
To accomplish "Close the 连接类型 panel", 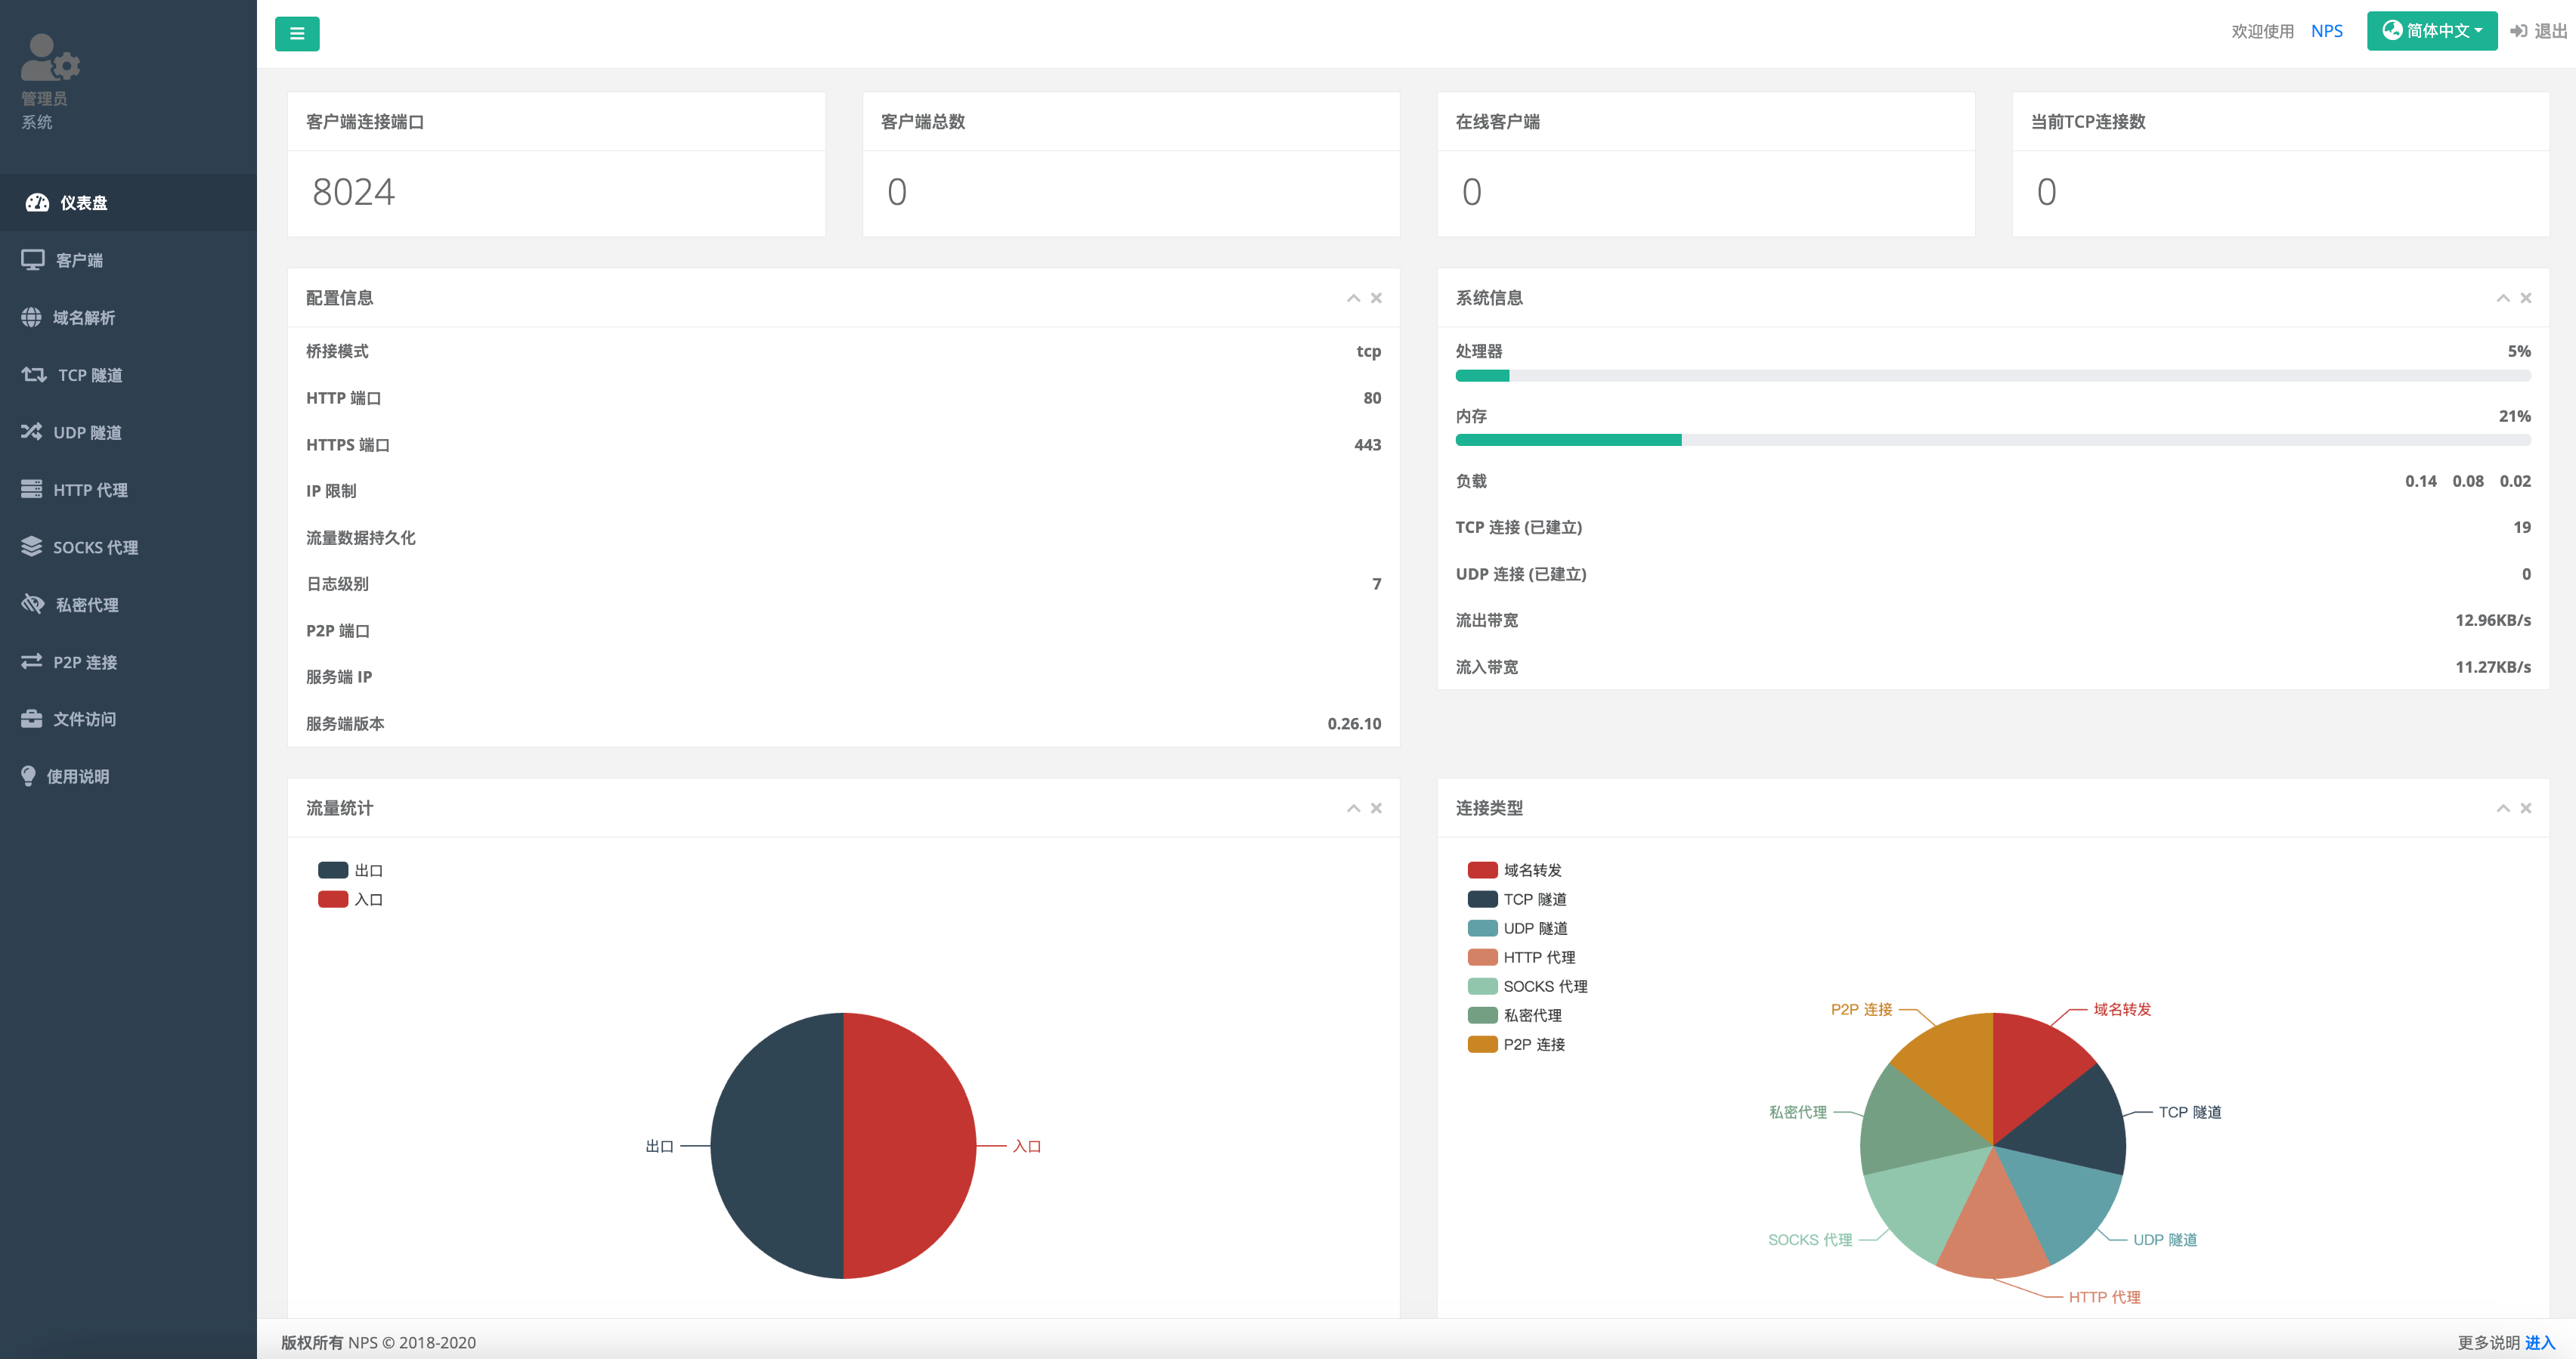I will (x=2526, y=808).
